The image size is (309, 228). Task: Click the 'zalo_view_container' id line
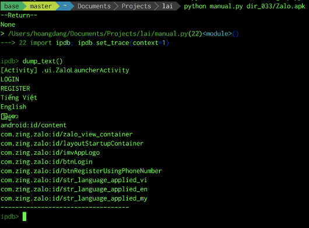point(66,134)
